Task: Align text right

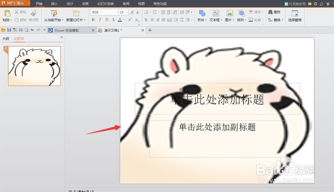Action: 158,20
